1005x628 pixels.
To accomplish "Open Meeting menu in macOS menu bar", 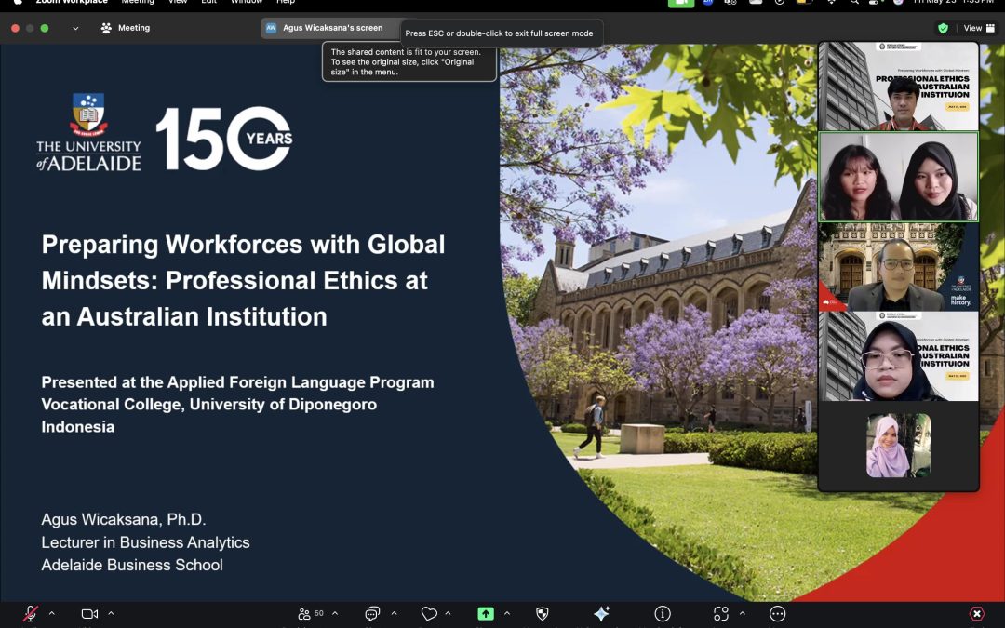I will click(138, 2).
